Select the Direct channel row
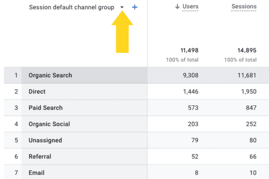This screenshot has width=269, height=179. tap(37, 91)
